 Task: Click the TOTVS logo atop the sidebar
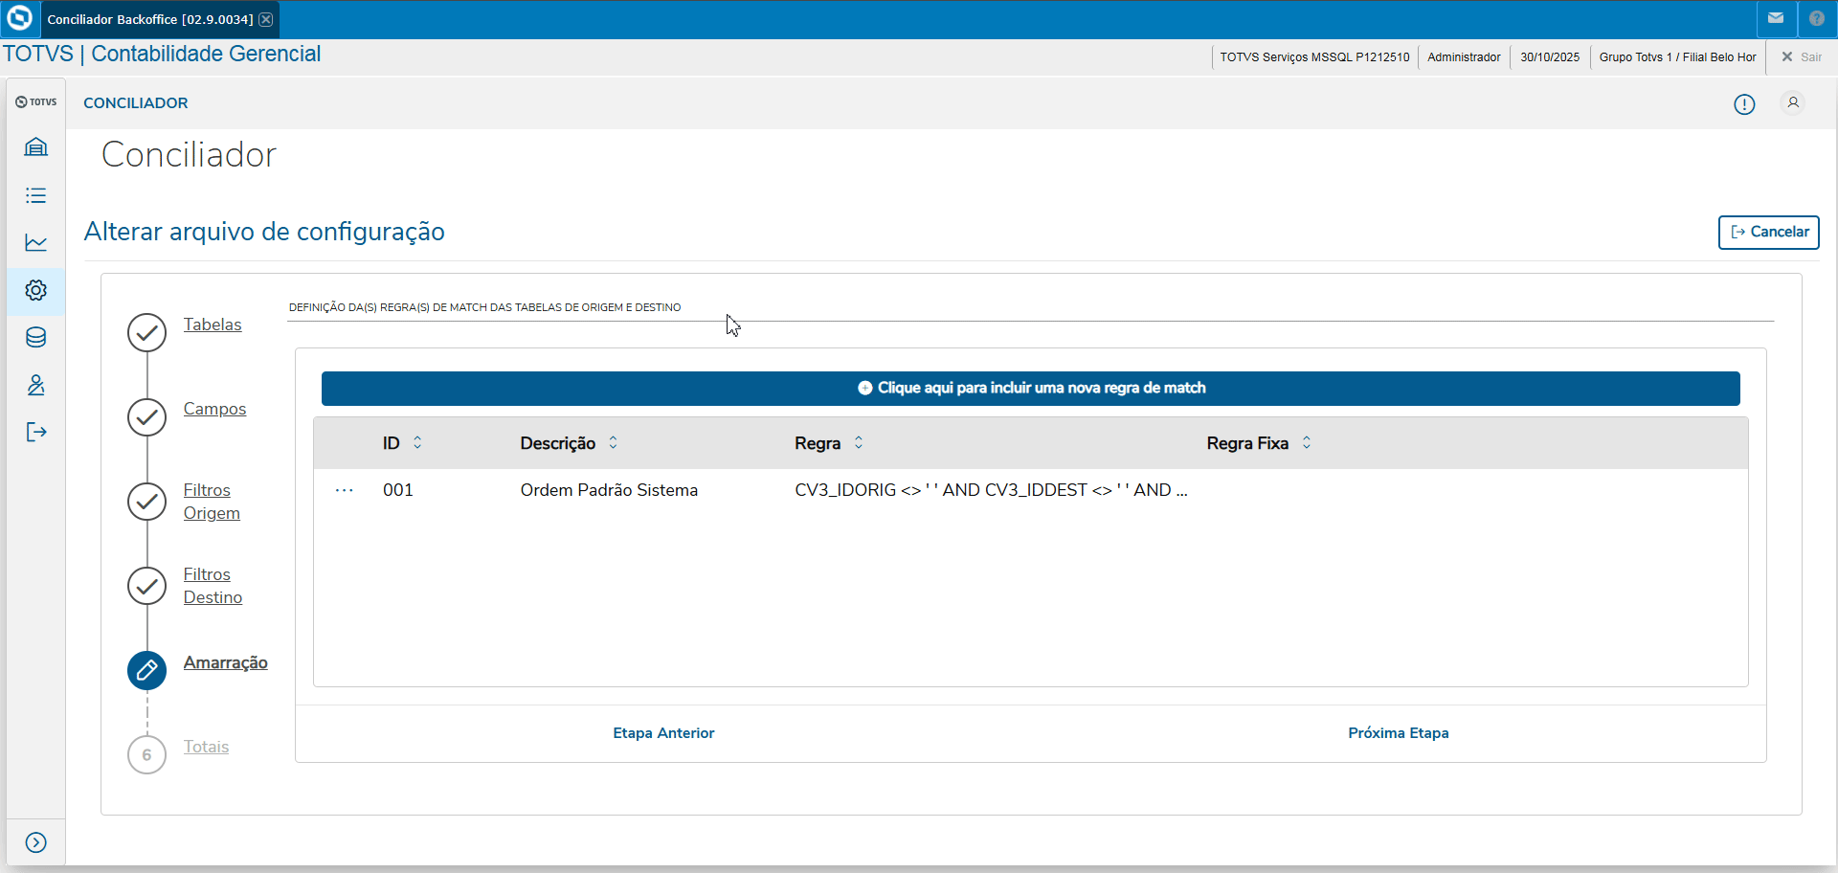(36, 102)
